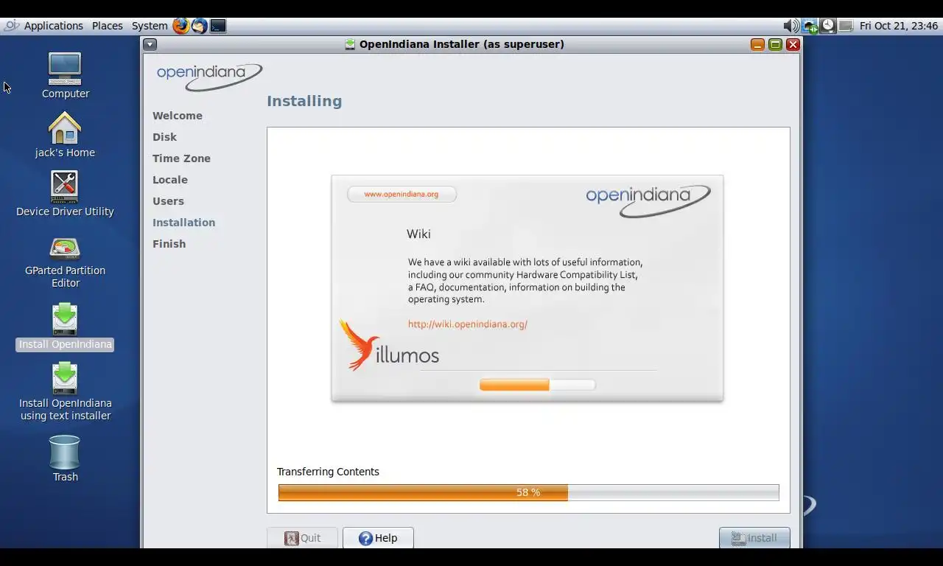Close the OpenIndiana Installer window
943x566 pixels.
click(x=793, y=44)
